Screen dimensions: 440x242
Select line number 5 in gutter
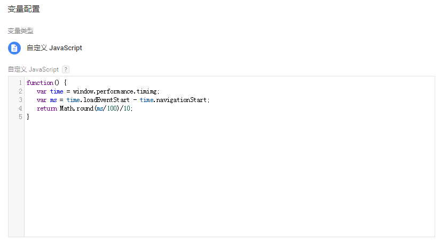coord(20,117)
